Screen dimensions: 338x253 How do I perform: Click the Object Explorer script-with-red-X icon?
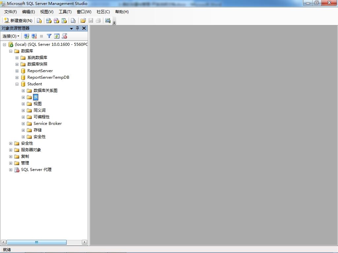64,36
